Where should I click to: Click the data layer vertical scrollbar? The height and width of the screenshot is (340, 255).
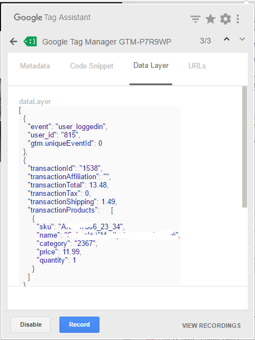[x=244, y=147]
